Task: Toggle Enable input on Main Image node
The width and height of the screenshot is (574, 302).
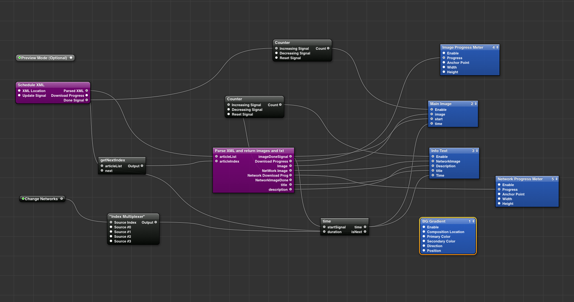Action: coord(432,110)
